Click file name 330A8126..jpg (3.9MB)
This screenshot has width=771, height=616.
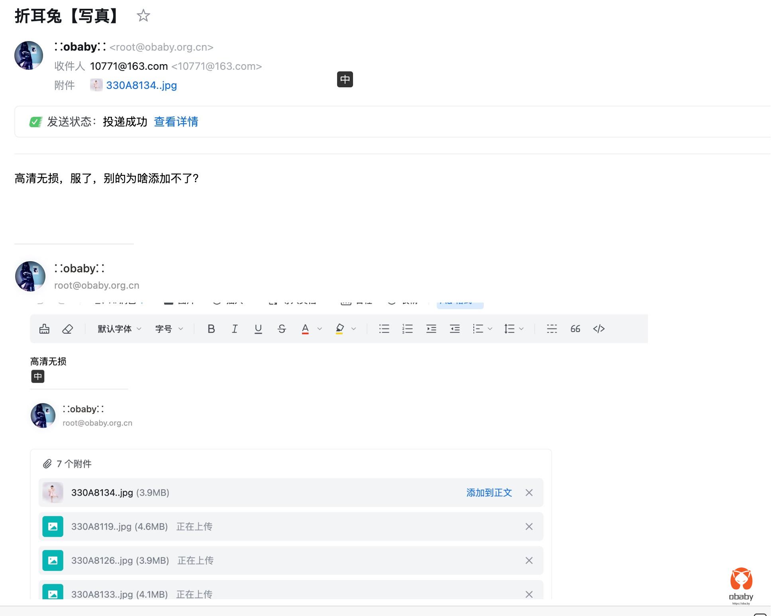click(x=120, y=561)
